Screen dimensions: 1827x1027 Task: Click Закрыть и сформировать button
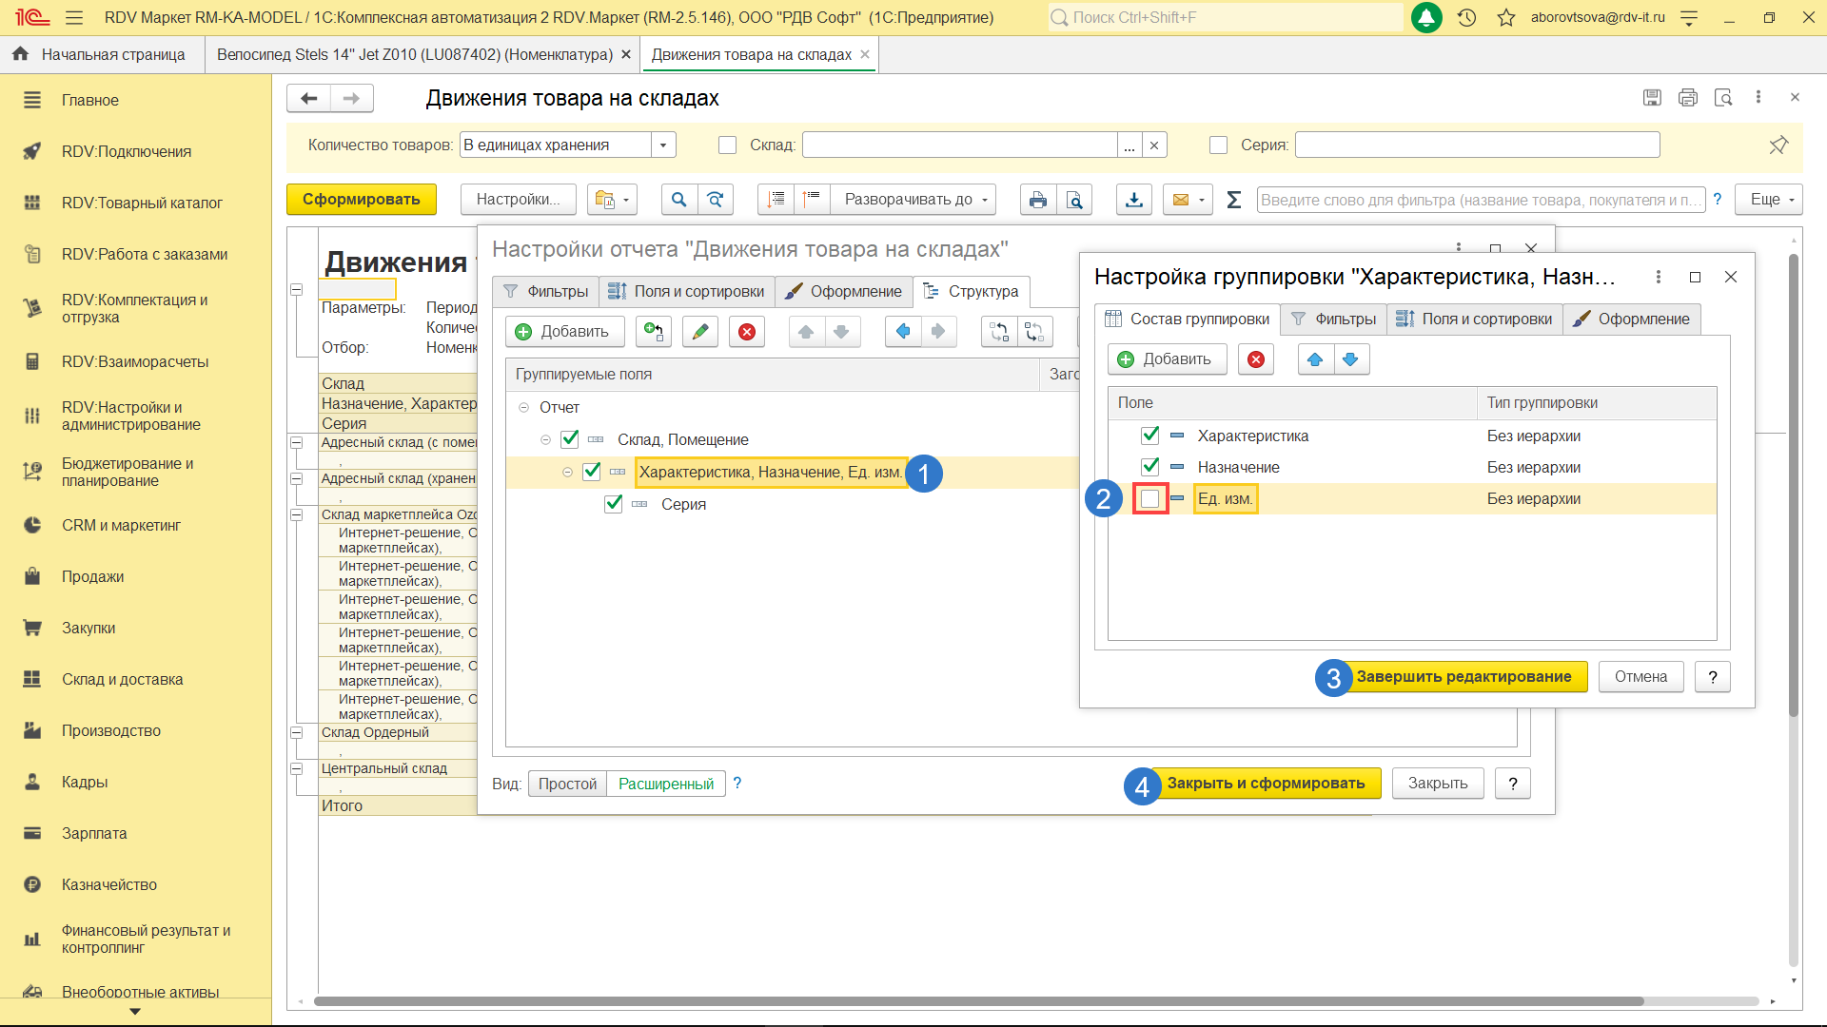coord(1266,784)
